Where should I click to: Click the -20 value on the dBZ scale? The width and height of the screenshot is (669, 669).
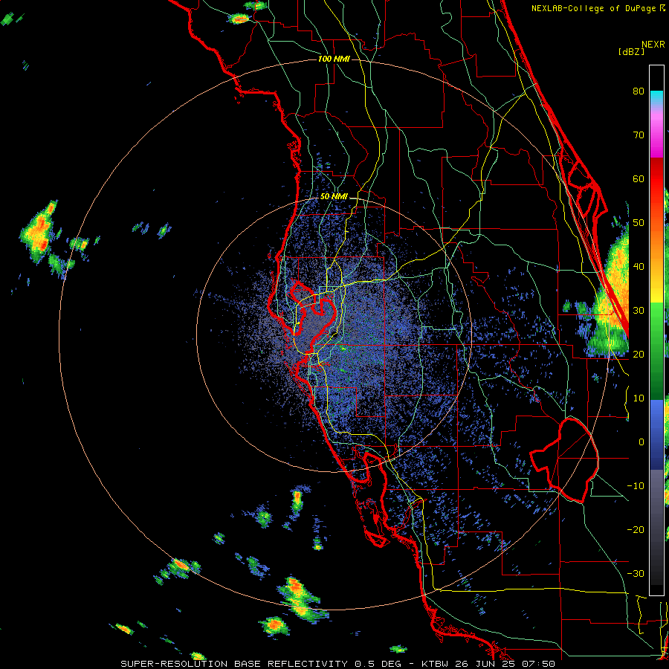(636, 529)
